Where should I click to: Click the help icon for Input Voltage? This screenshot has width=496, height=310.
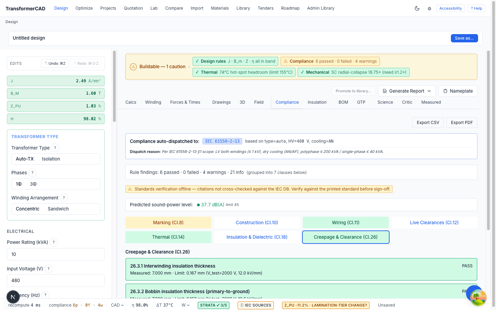point(49,269)
